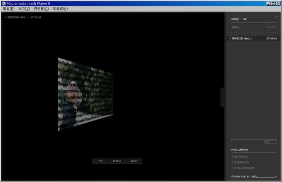
Task: Click the star icon after PROGRAMMING BY JASU
Action: click(x=276, y=177)
